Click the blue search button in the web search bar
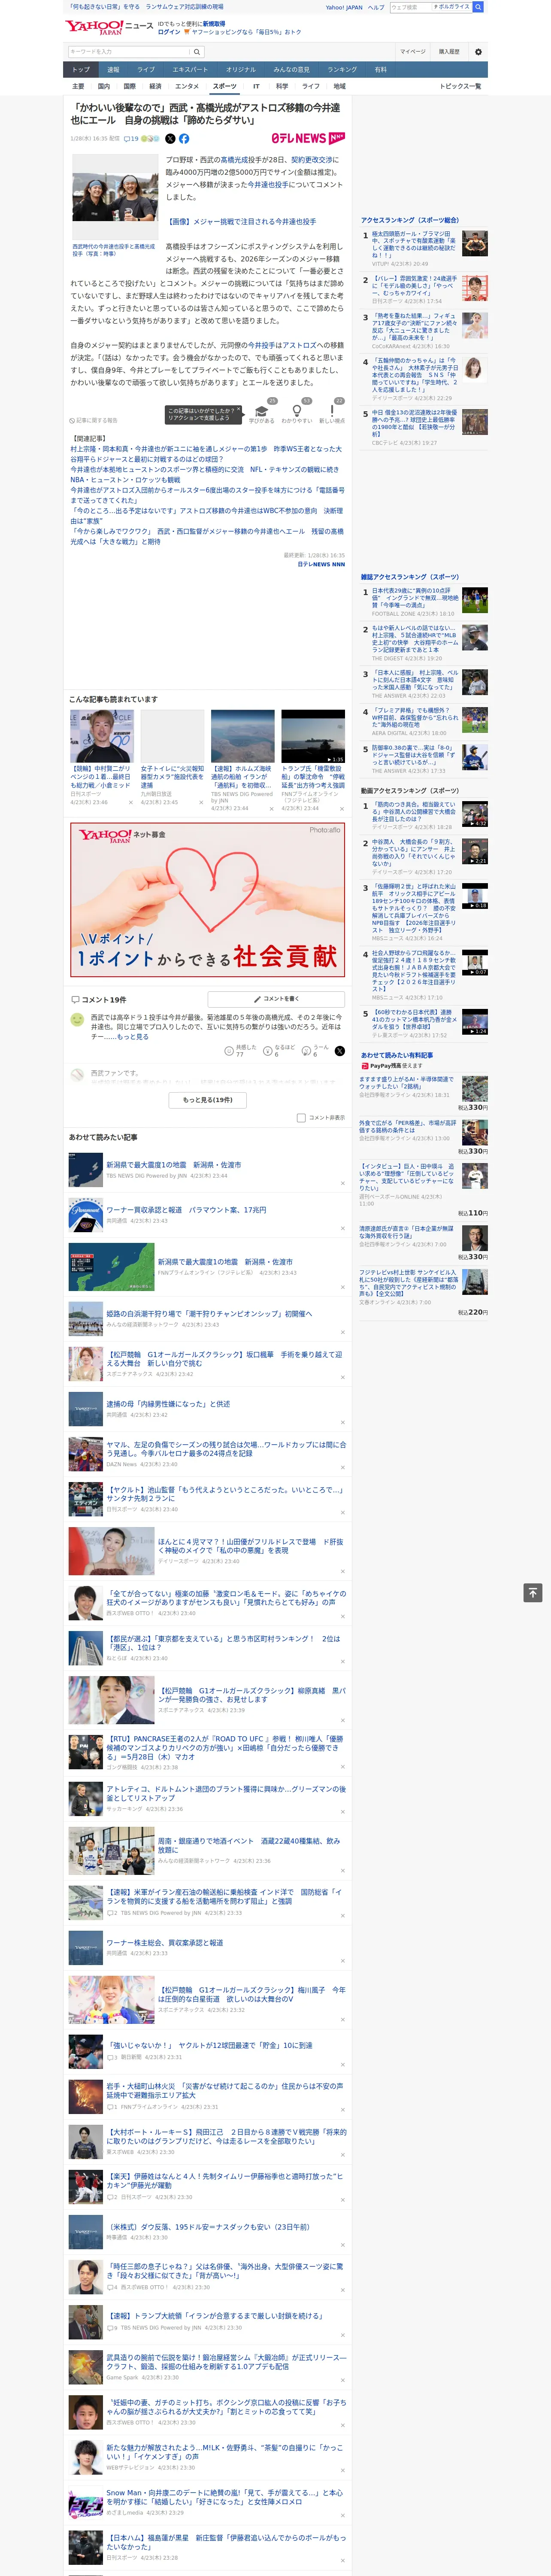The height and width of the screenshot is (2576, 551). pyautogui.click(x=478, y=7)
